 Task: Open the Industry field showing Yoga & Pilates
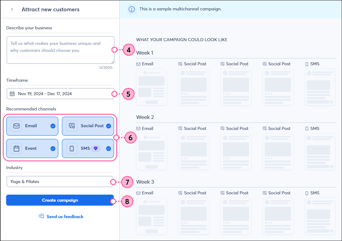pyautogui.click(x=60, y=182)
